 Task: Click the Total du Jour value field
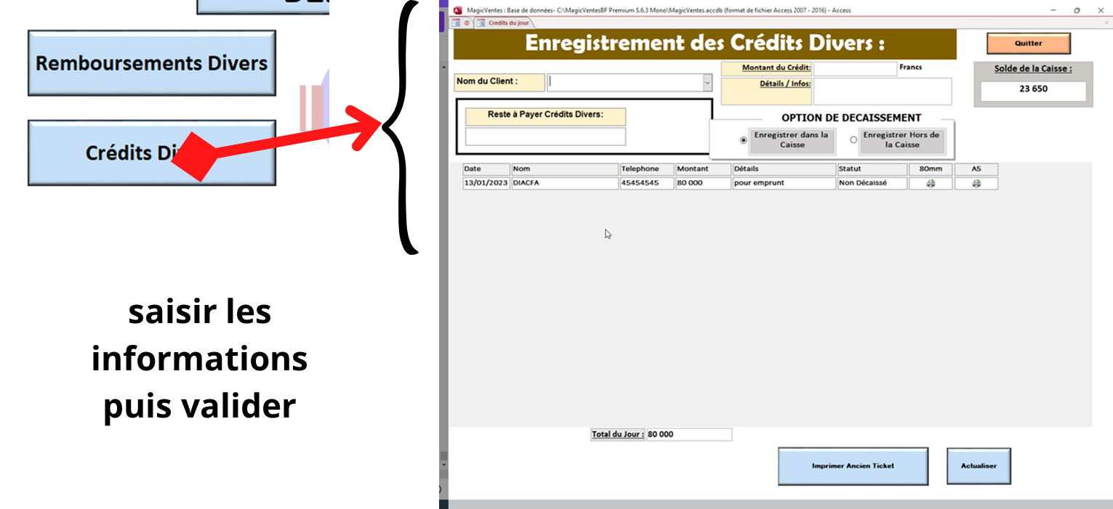pos(688,434)
